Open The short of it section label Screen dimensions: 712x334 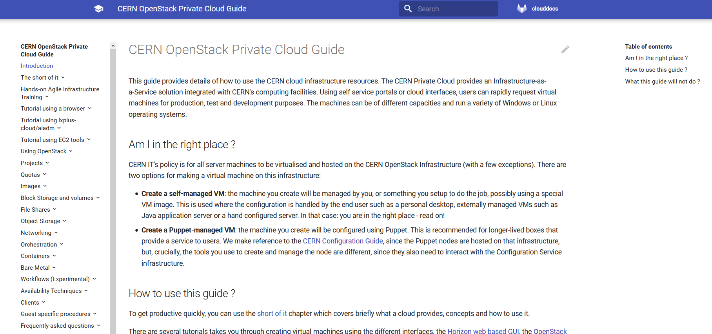[40, 78]
